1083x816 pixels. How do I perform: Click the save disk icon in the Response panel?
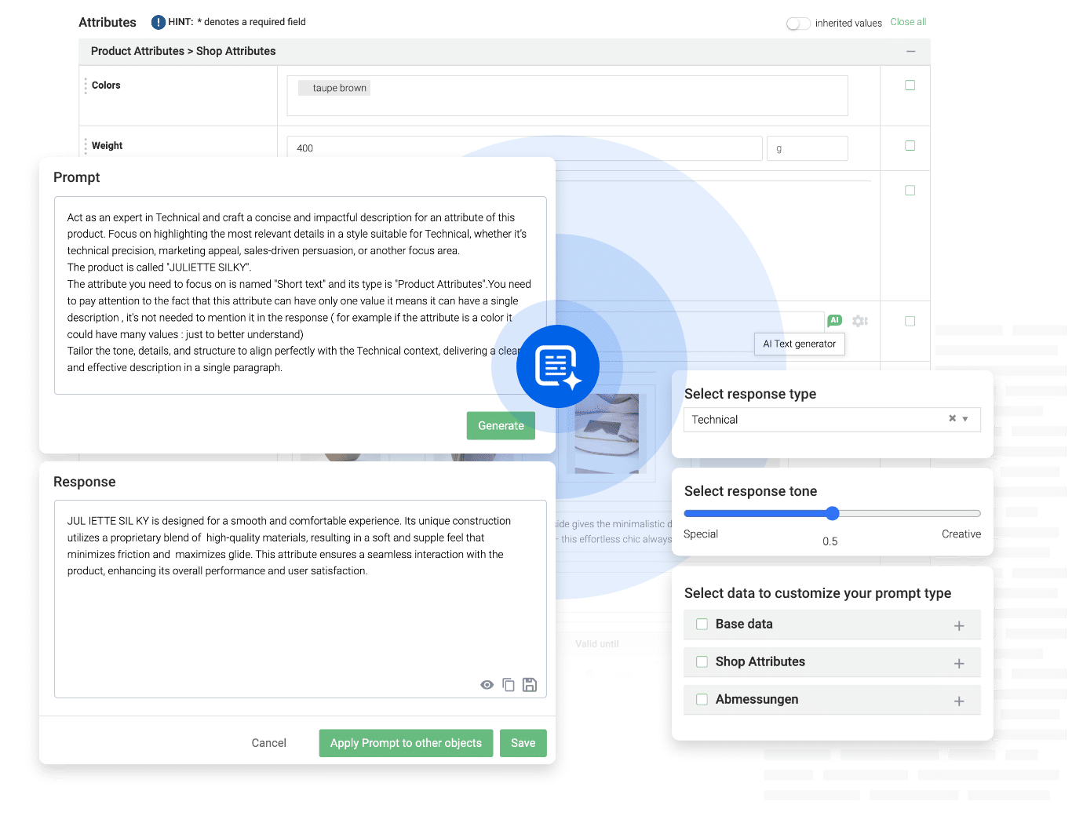point(530,684)
